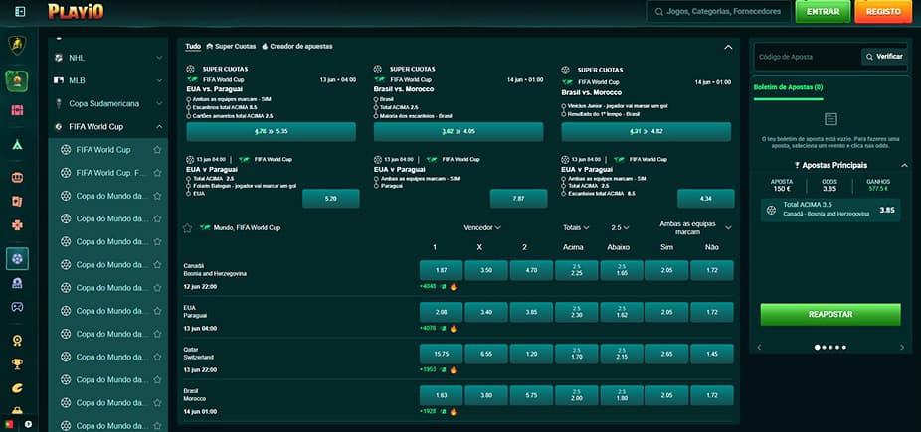Screen dimensions: 921x432
Task: Click the stats icon beside +4076
Action: [x=444, y=329]
